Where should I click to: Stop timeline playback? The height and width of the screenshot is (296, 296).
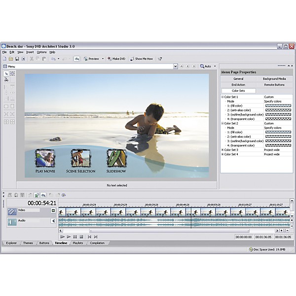click(x=81, y=237)
